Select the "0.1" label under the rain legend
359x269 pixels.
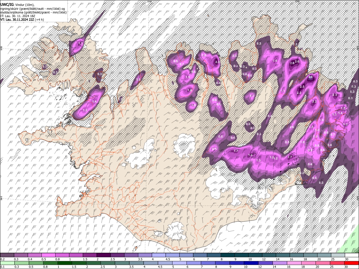[x=3, y=267]
